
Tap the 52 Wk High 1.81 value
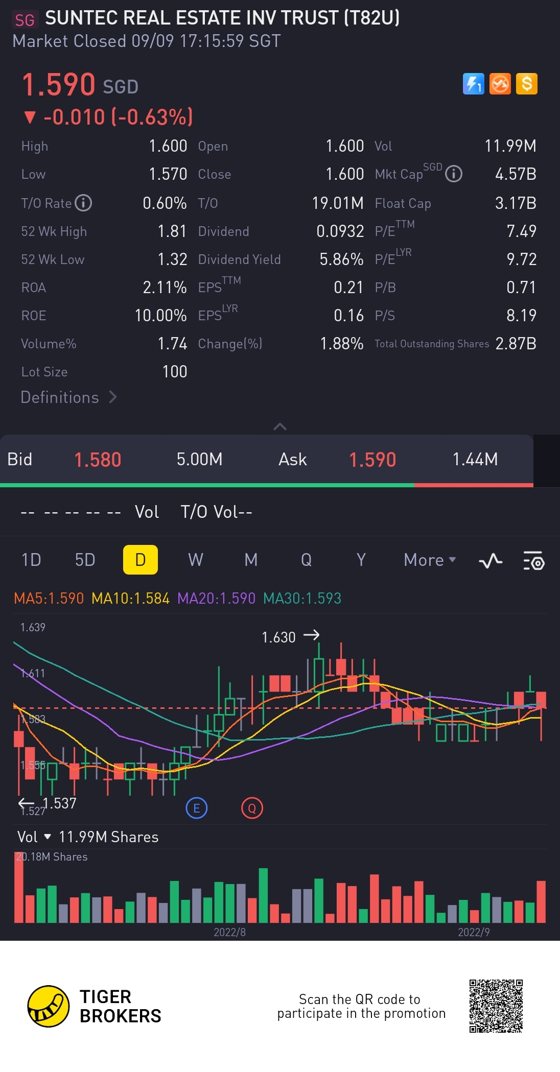coord(172,231)
